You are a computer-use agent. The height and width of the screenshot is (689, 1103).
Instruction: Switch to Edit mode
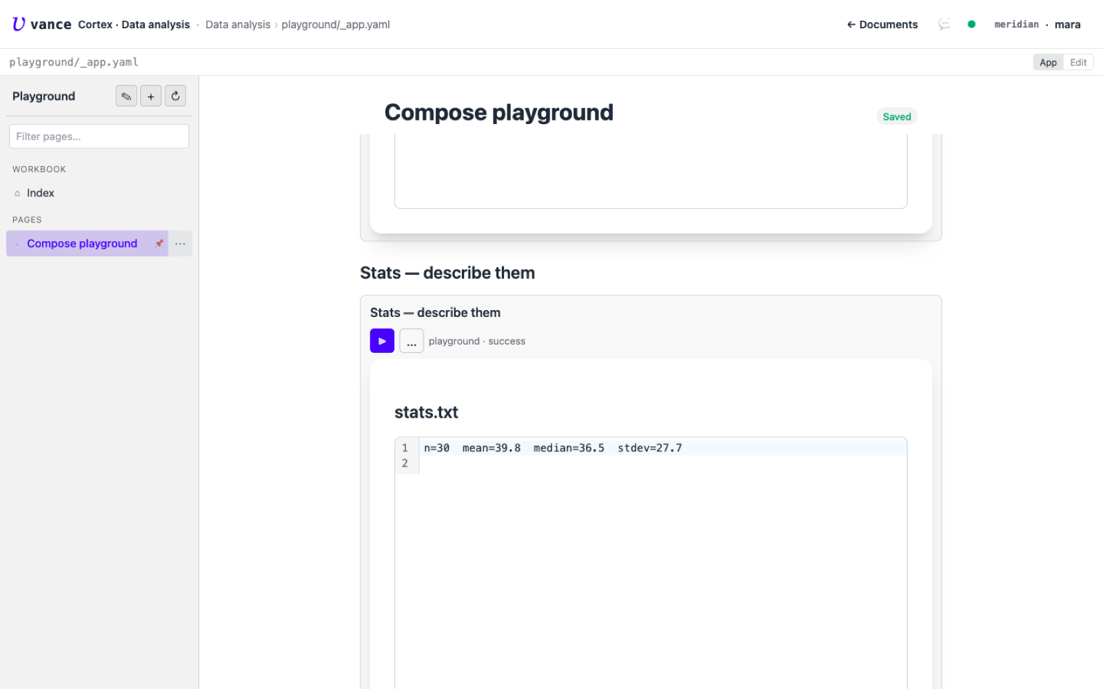click(1078, 62)
